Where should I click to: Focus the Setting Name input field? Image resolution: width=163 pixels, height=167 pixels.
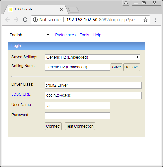[x=77, y=67]
